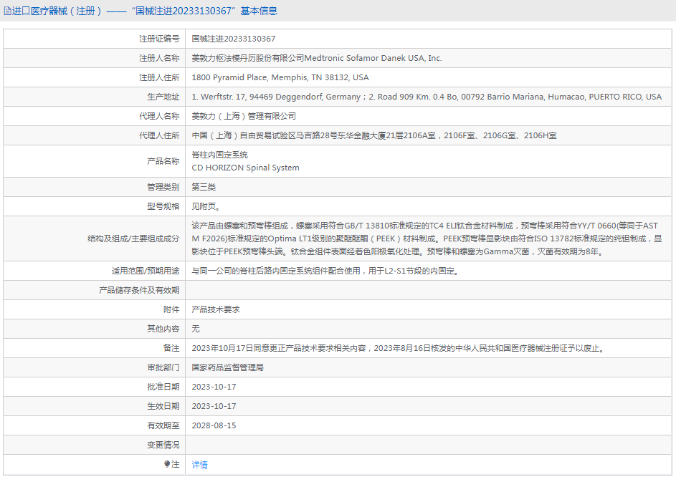Select the 见附页。 value
Viewport: 676px width, 482px height.
click(206, 206)
